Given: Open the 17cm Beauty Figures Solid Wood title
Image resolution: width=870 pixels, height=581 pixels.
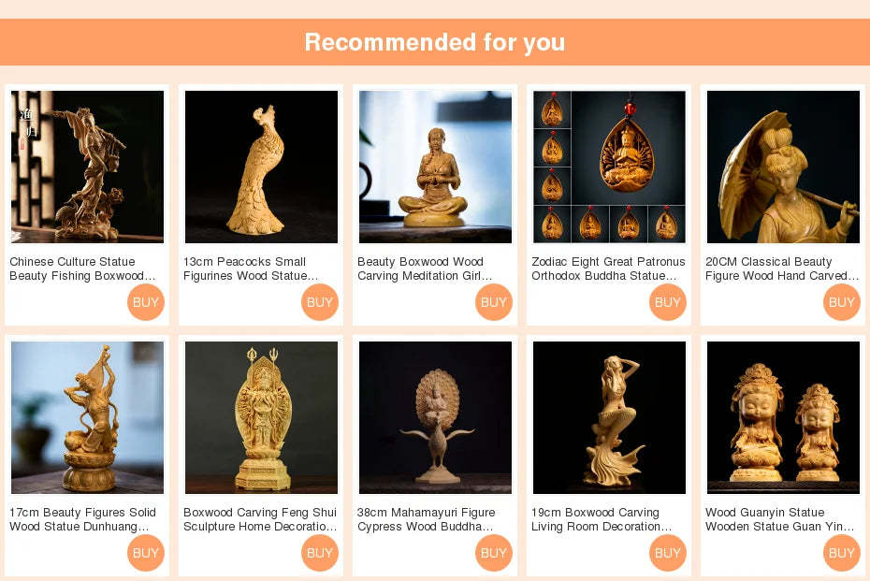Looking at the screenshot, I should (82, 519).
